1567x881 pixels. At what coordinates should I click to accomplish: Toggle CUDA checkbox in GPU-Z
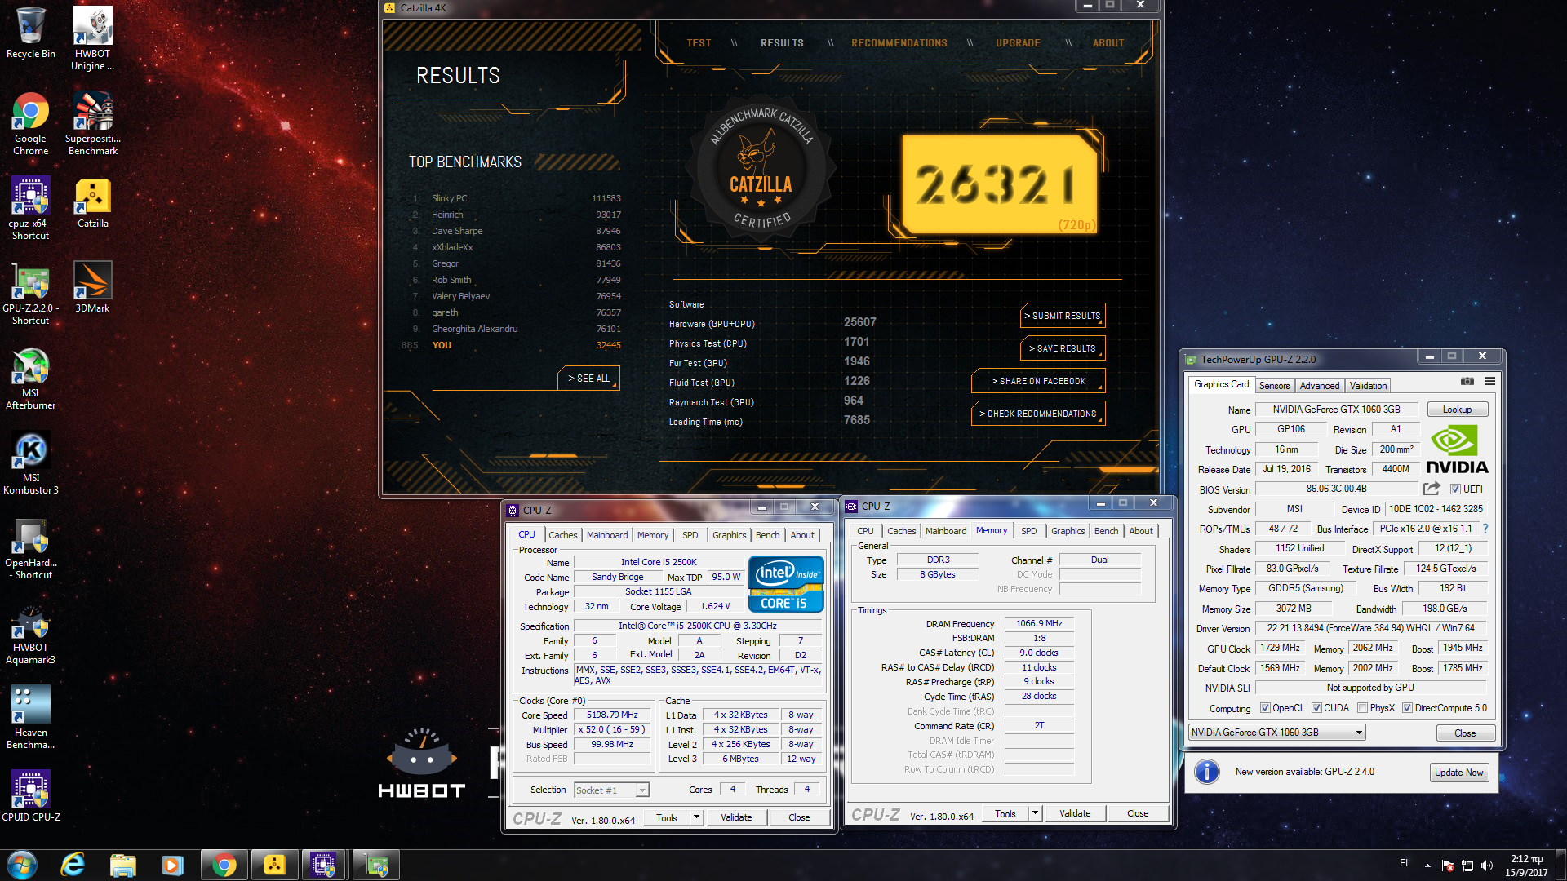[1316, 708]
